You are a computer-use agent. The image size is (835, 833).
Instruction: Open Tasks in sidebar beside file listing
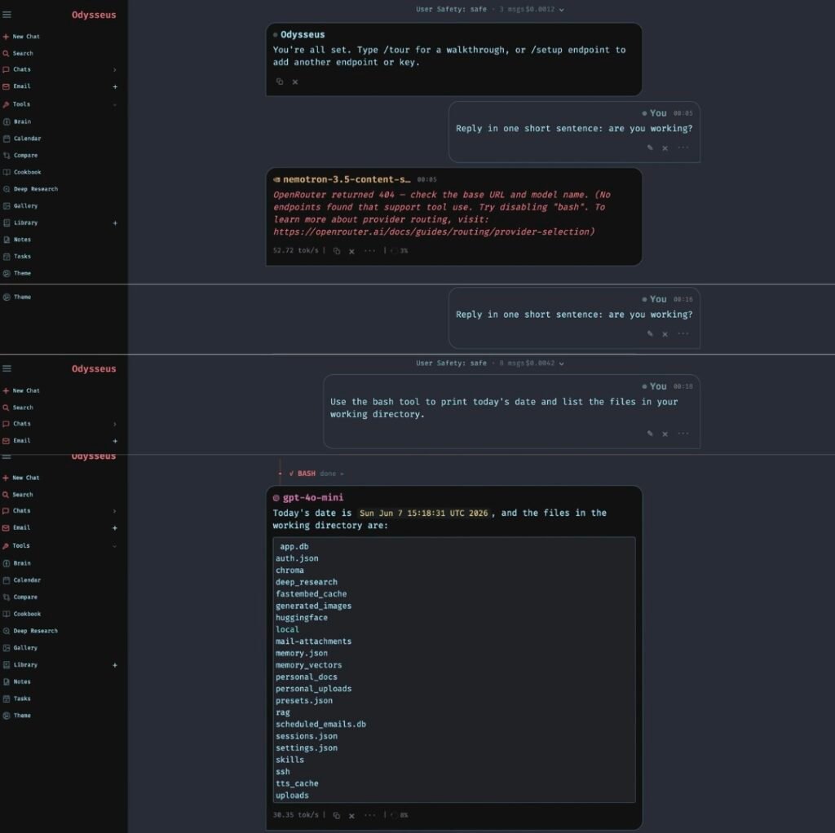pyautogui.click(x=18, y=699)
